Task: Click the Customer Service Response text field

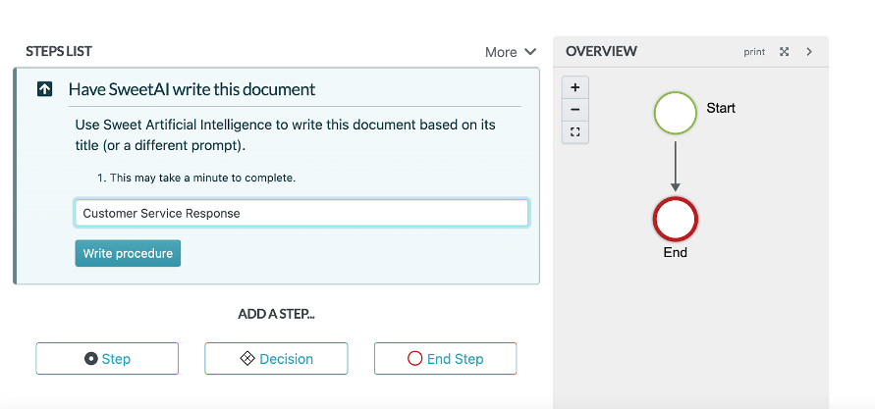Action: [x=301, y=213]
